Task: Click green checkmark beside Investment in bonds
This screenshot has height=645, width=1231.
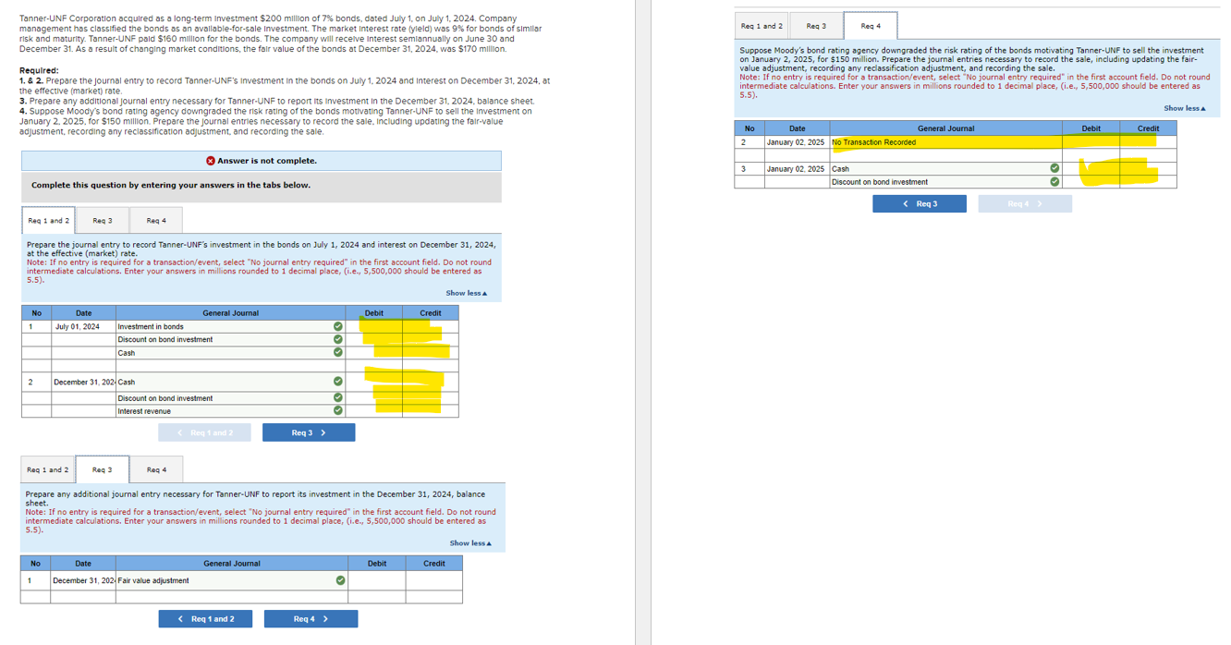Action: click(x=338, y=326)
